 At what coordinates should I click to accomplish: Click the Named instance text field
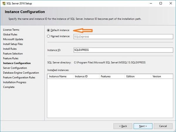123,37
